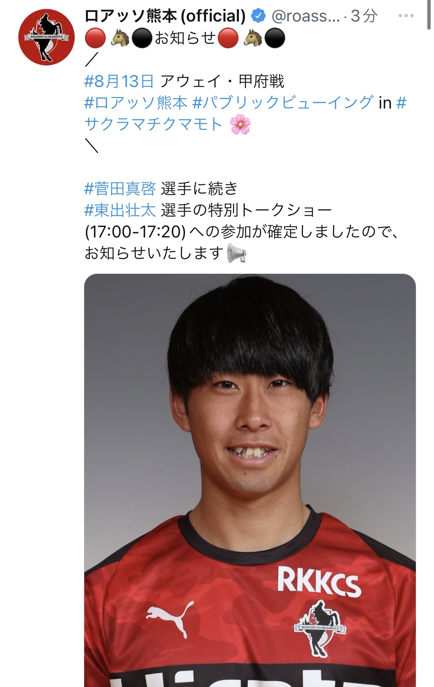
Task: Tap the RKKCS sponsor logo on jersey
Action: click(319, 581)
